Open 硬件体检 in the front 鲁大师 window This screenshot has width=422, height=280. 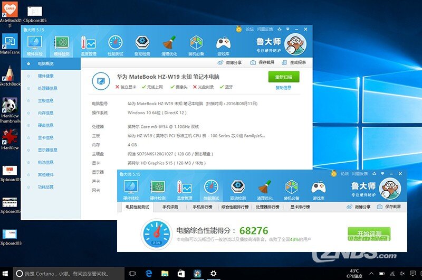tap(131, 190)
